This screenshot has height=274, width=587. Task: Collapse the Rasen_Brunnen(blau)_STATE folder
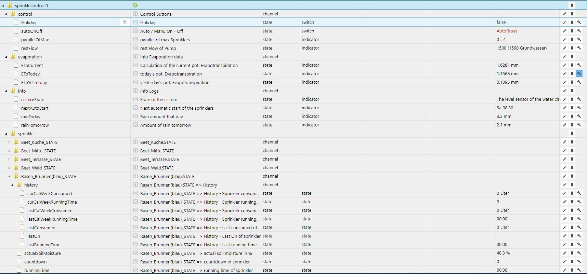9,176
